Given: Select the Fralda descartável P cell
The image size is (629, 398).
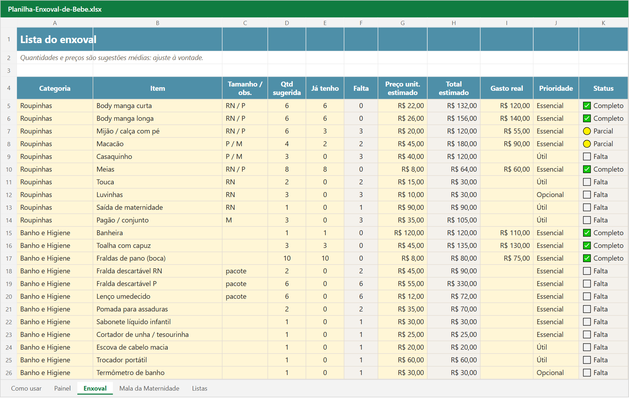Looking at the screenshot, I should (158, 284).
